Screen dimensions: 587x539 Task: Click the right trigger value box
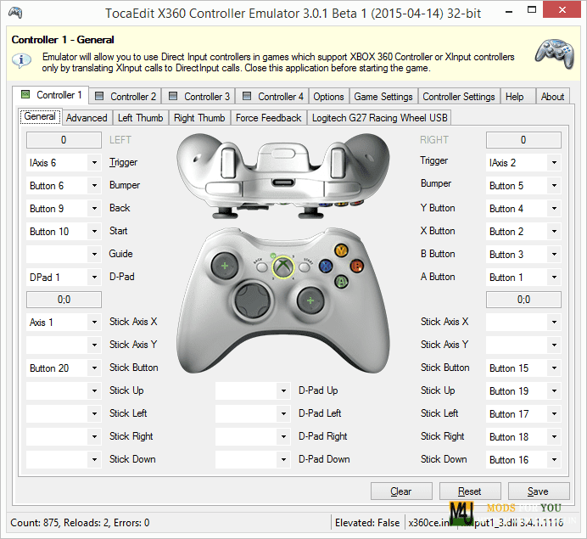(x=523, y=140)
